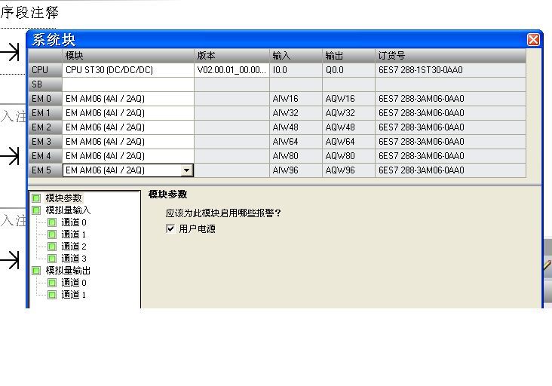The width and height of the screenshot is (552, 386).
Task: Select the EM 2 row header
Action: click(45, 127)
